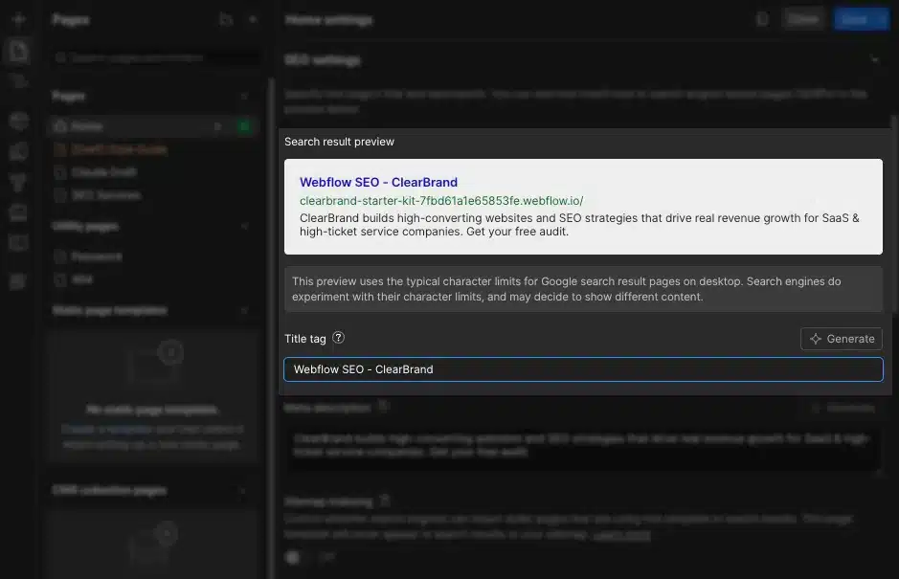The width and height of the screenshot is (899, 579).
Task: Click the help icon beside Meta description
Action: [x=383, y=407]
